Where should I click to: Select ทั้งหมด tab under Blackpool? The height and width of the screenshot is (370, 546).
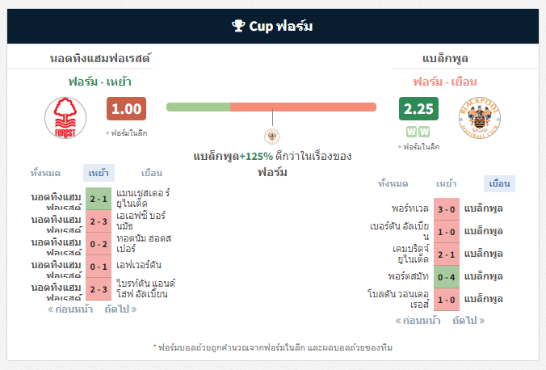pos(393,183)
